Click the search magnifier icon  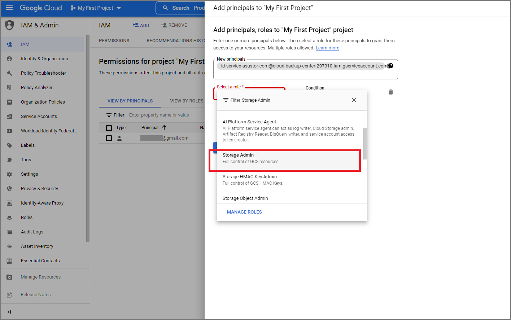coord(165,8)
